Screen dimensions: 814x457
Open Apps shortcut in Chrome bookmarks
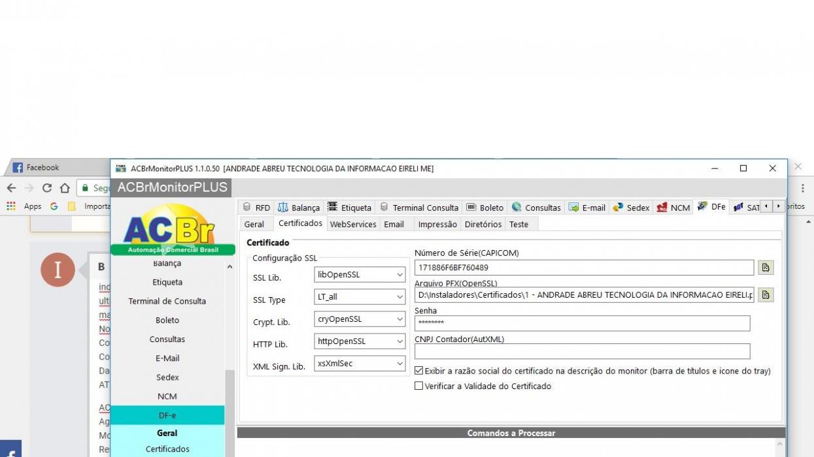click(24, 206)
